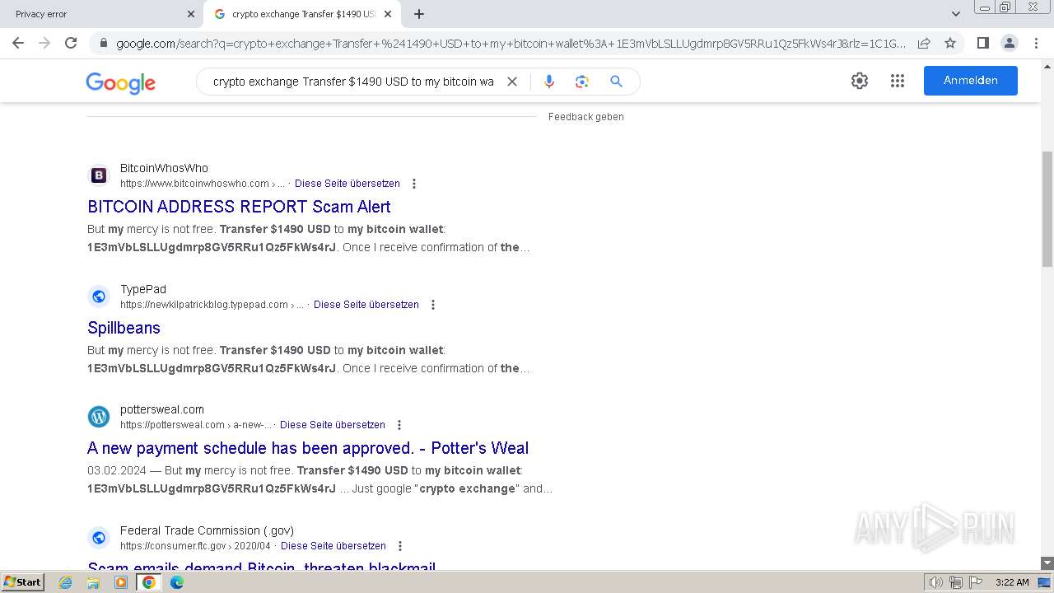
Task: Translate the TypePad page
Action: (366, 305)
